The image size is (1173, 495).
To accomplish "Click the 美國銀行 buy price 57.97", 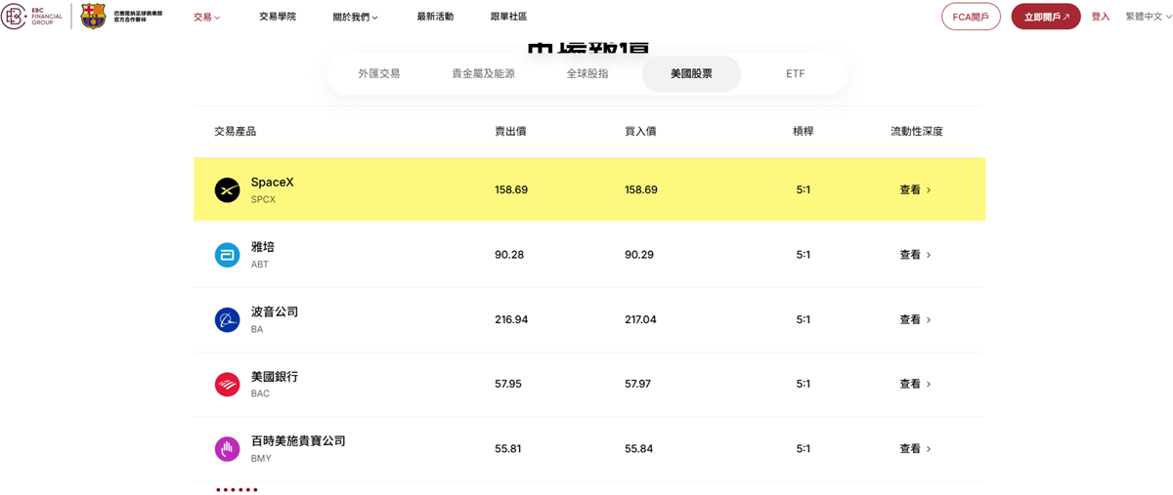I will point(637,384).
